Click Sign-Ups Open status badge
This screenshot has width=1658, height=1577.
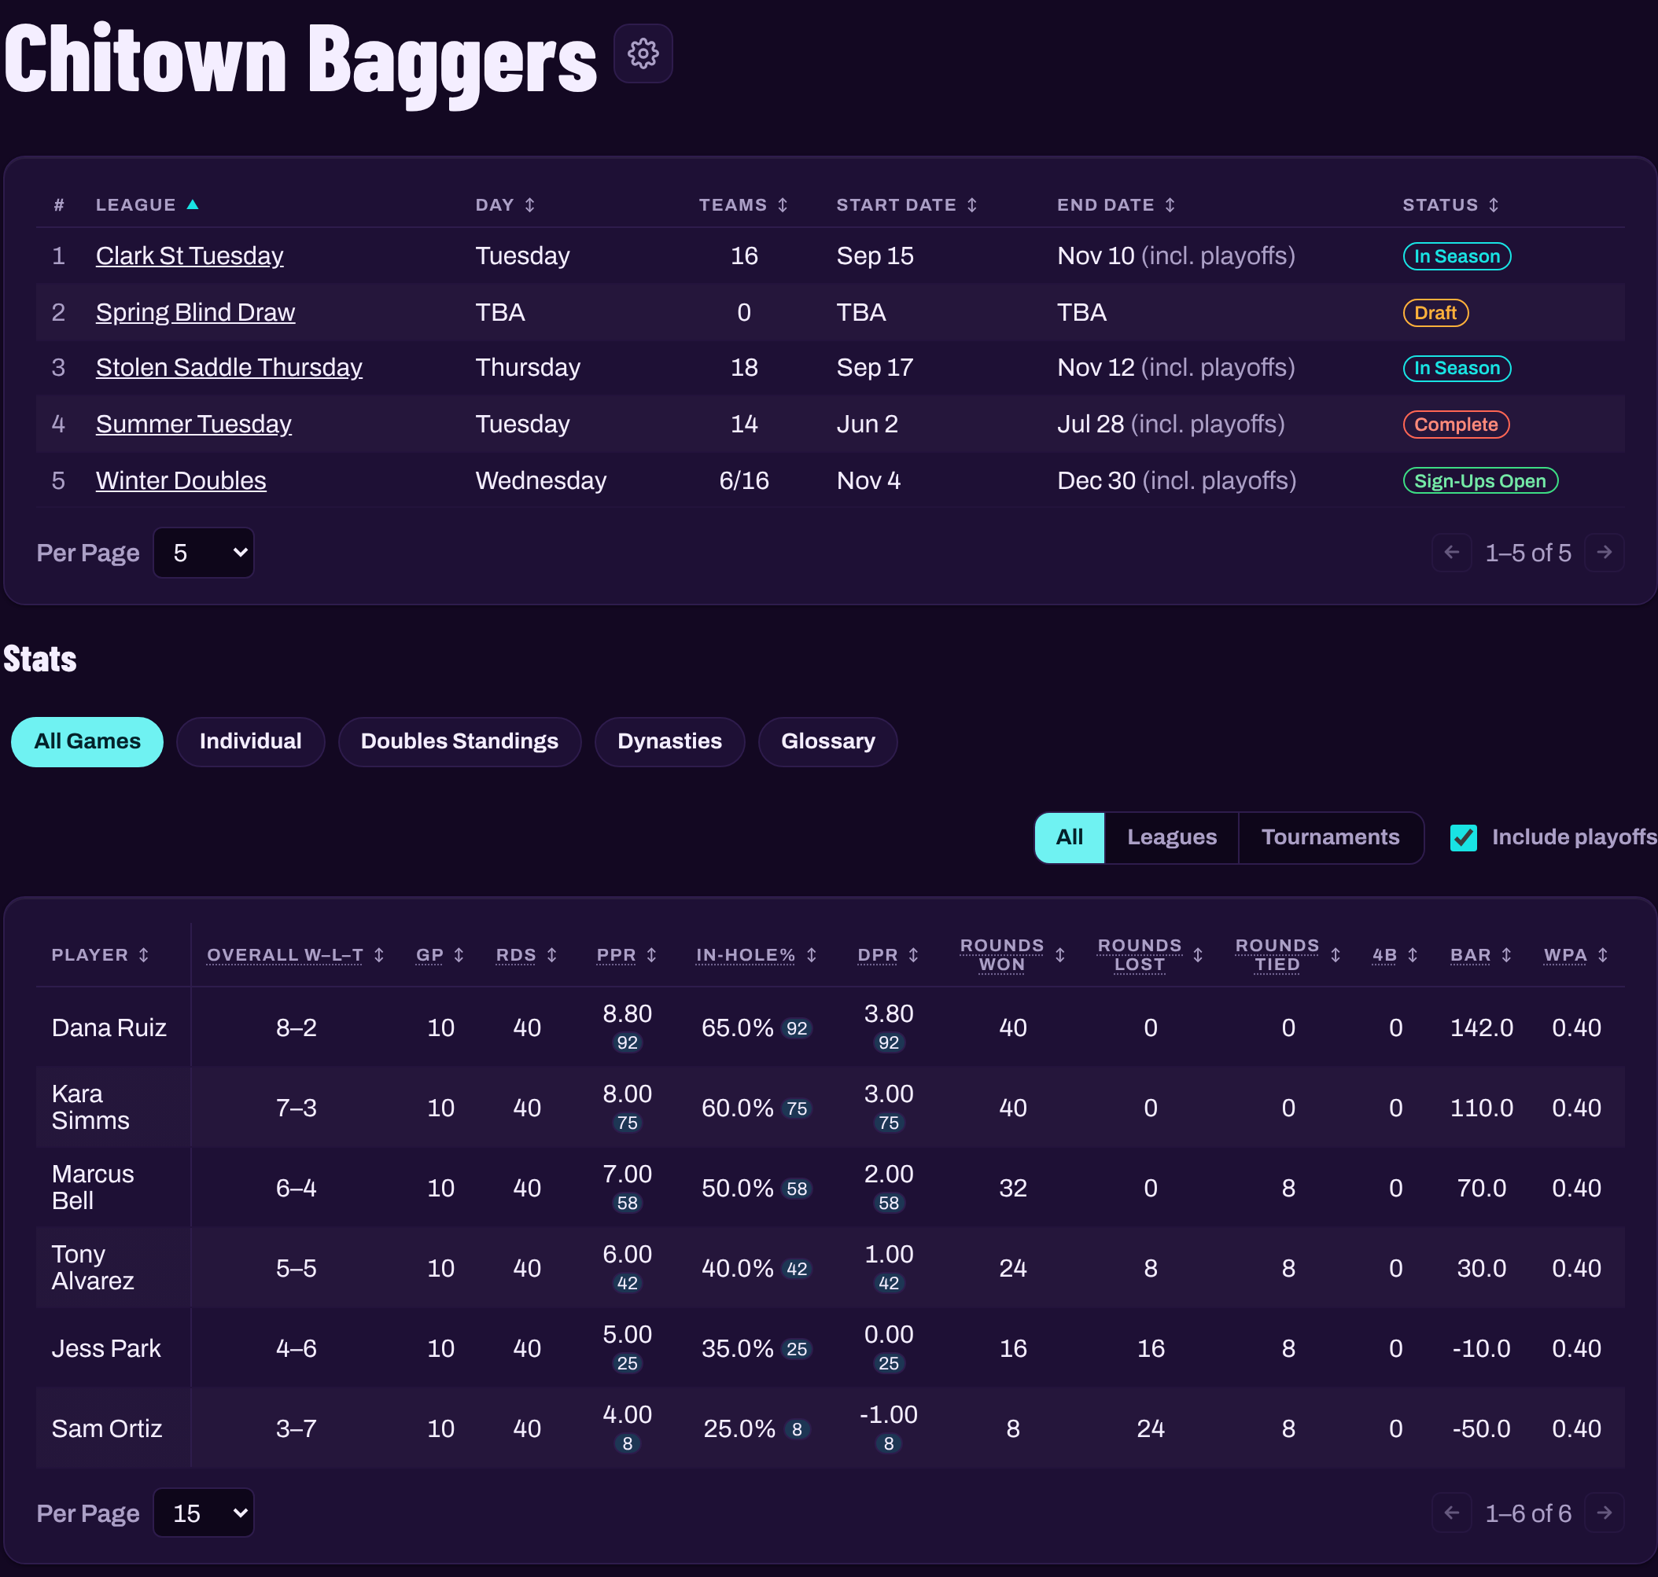click(1479, 481)
